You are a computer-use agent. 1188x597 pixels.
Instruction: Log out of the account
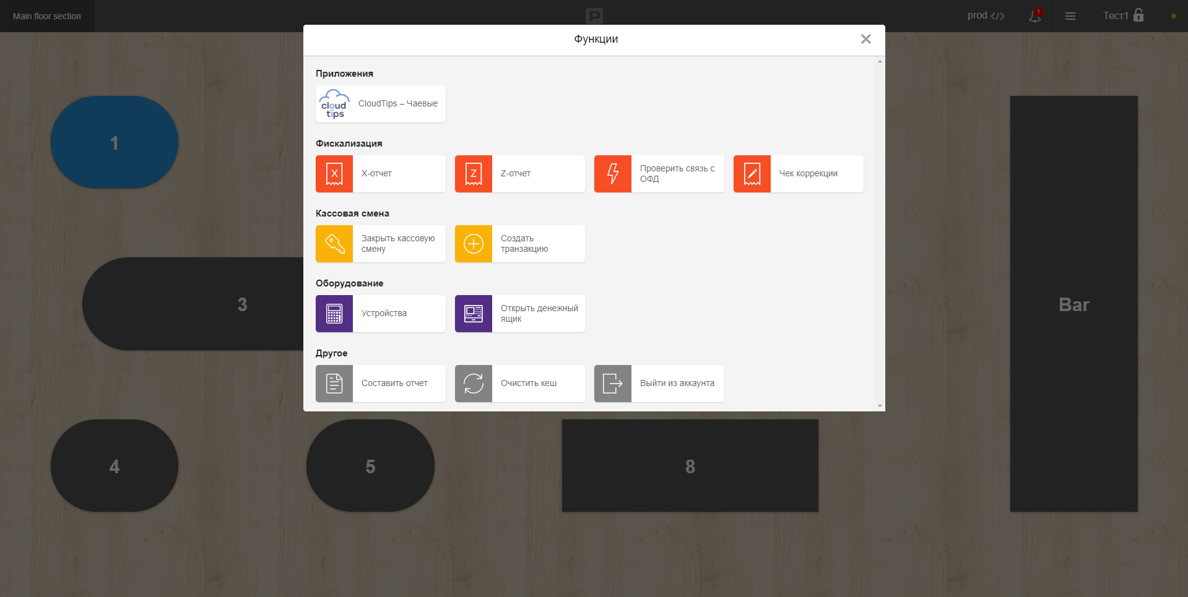[659, 384]
